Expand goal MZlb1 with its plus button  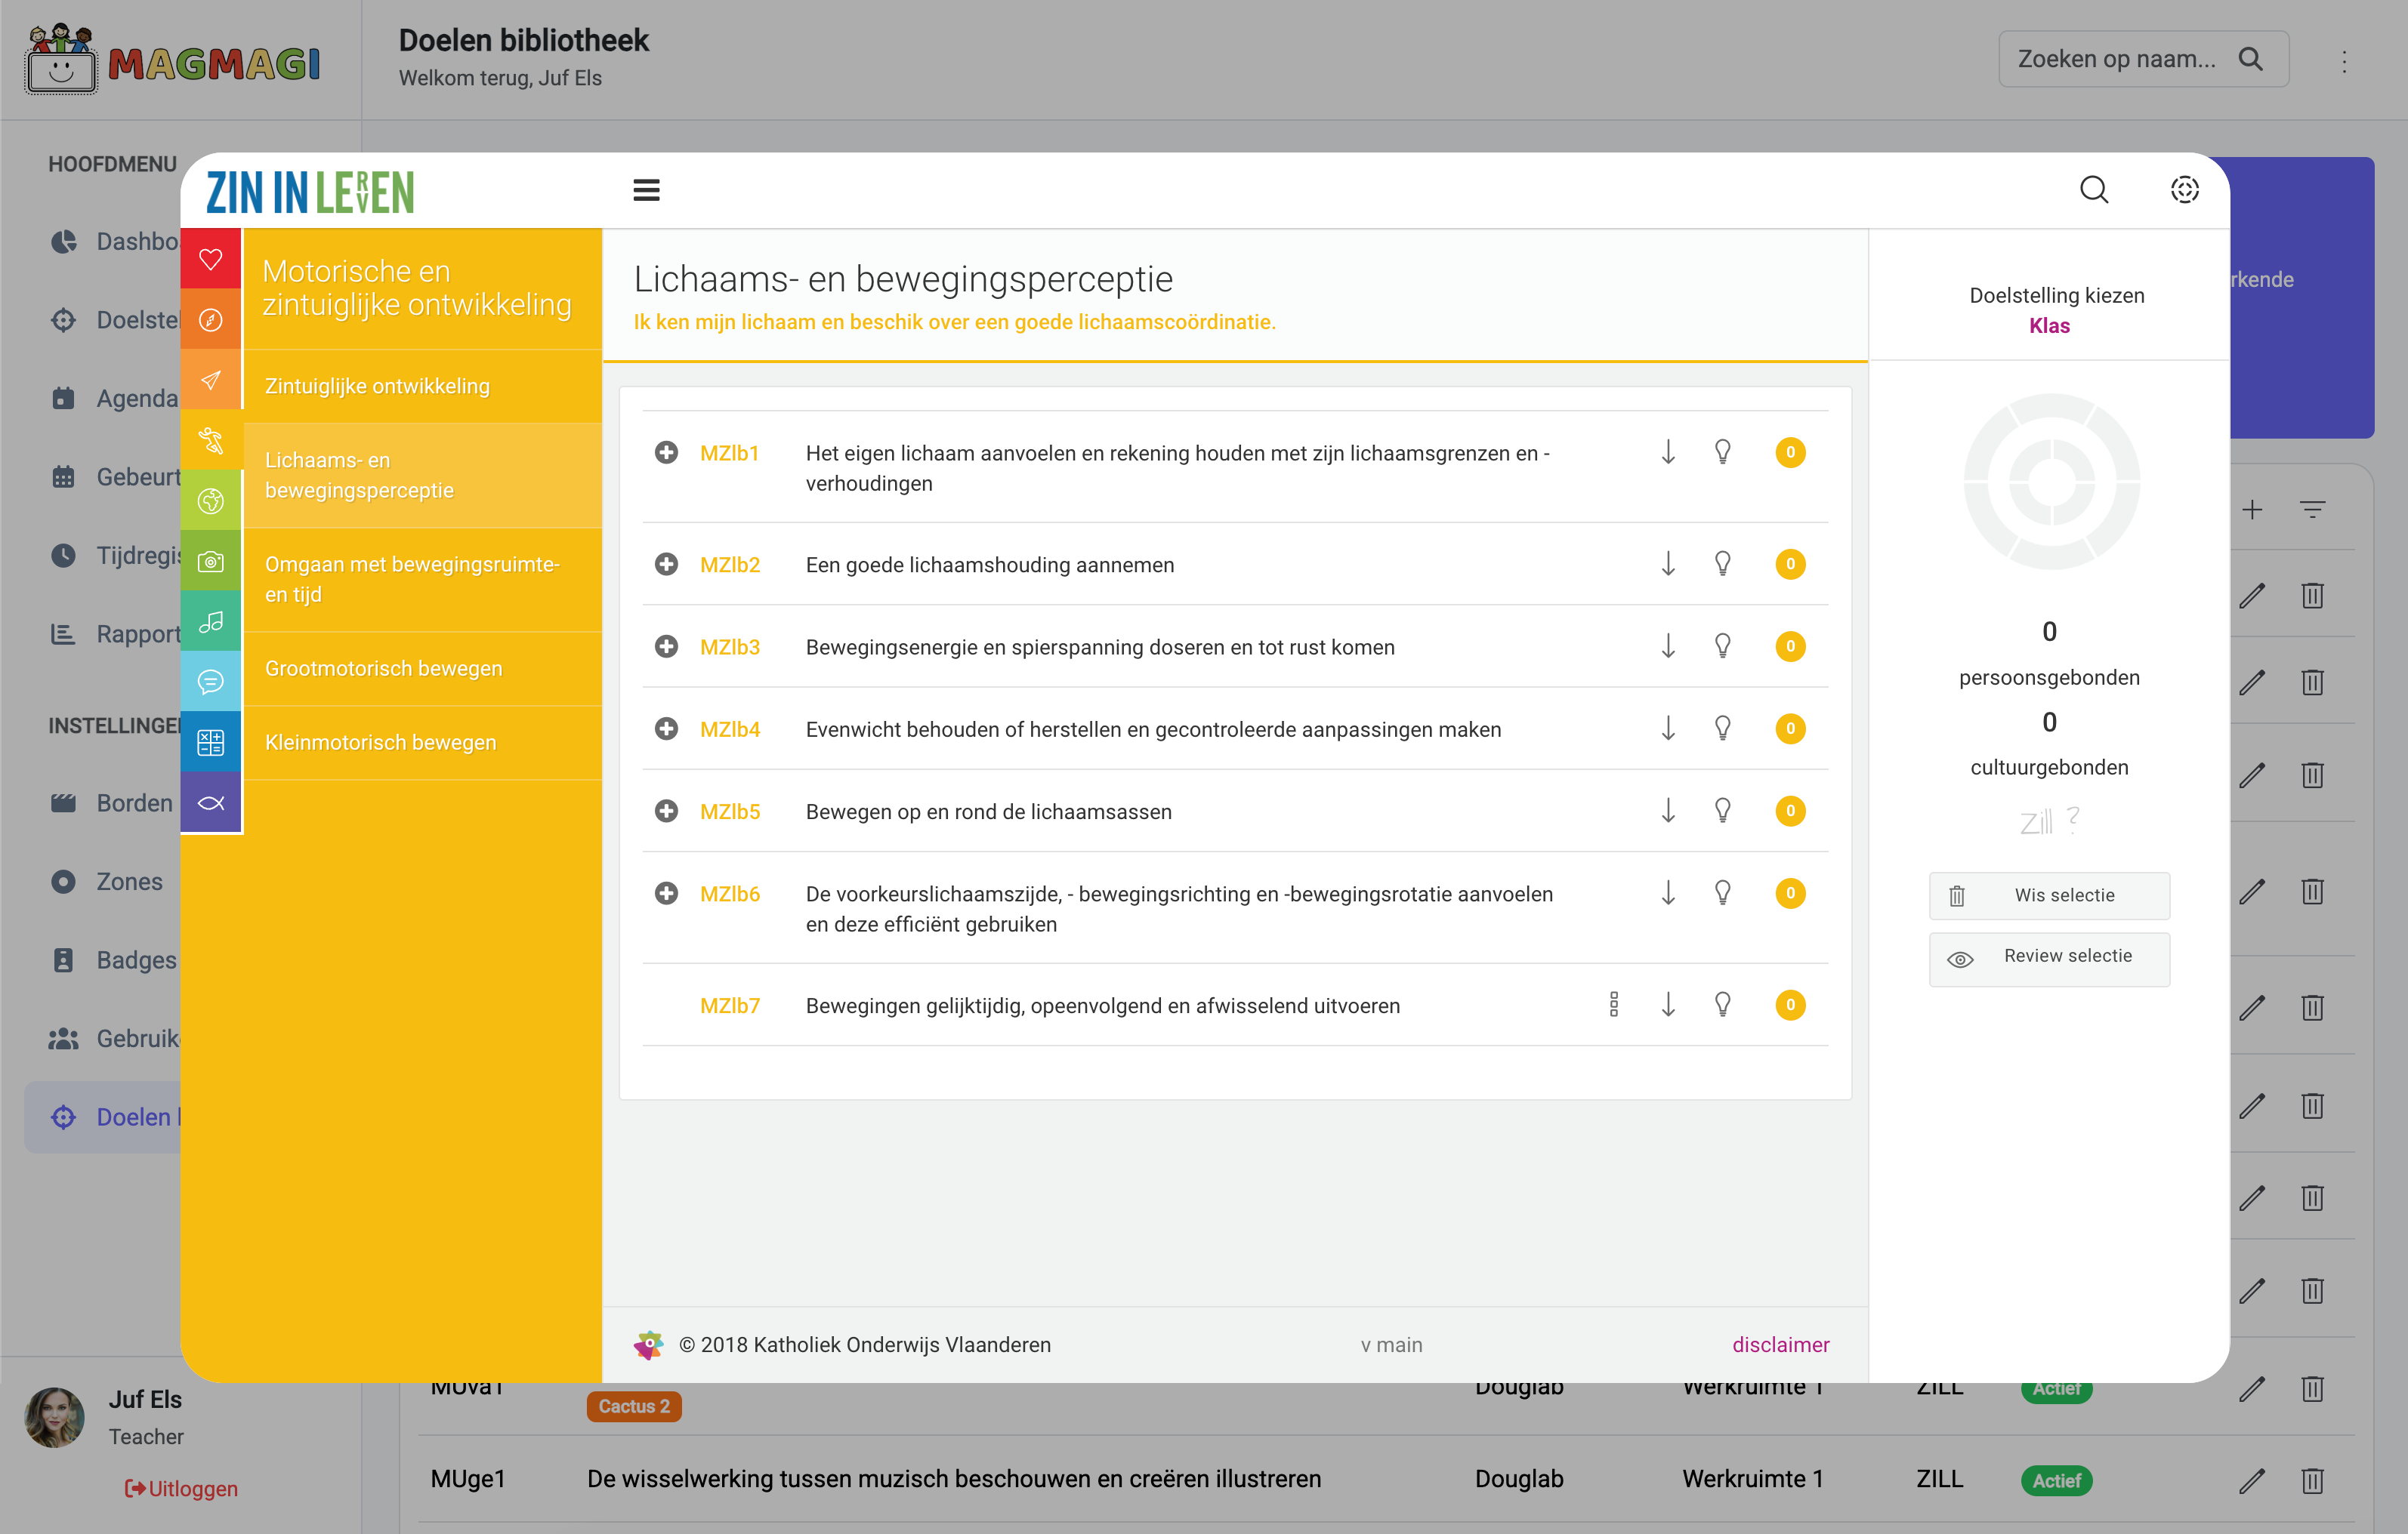click(x=666, y=451)
